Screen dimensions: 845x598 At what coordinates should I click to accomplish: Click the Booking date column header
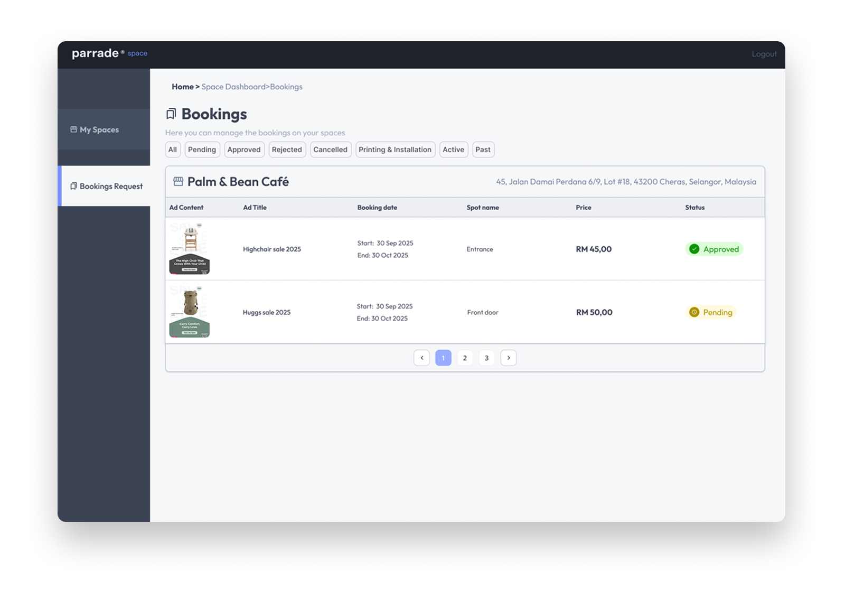tap(377, 208)
